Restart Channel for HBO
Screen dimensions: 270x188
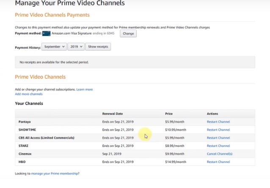tap(218, 162)
